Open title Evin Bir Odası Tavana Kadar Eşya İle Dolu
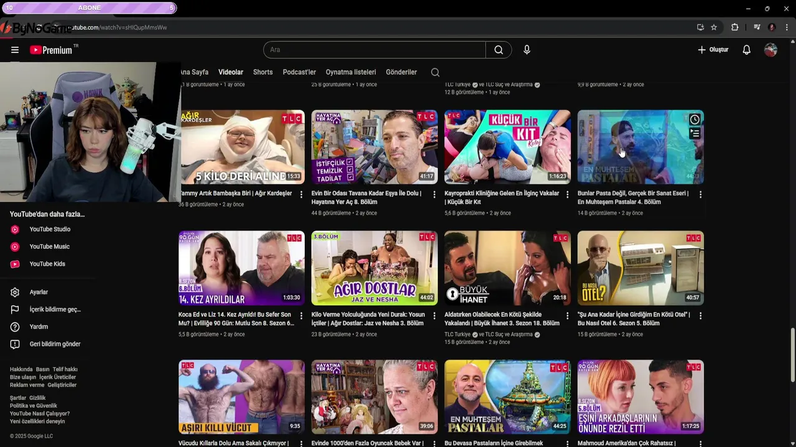Screen dimensions: 796x447 (x=366, y=197)
